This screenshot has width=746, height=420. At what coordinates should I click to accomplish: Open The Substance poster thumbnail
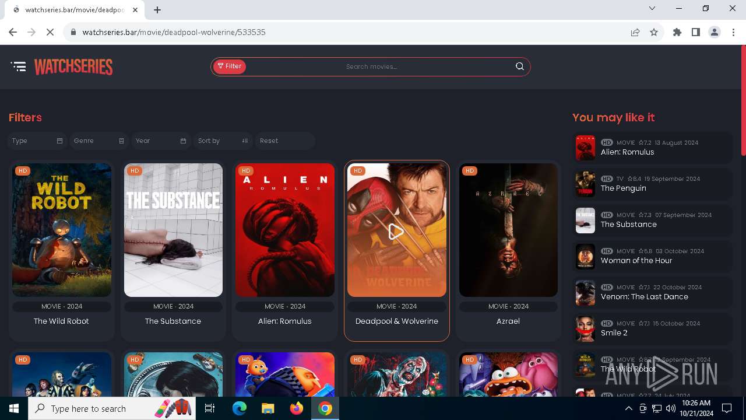click(173, 230)
